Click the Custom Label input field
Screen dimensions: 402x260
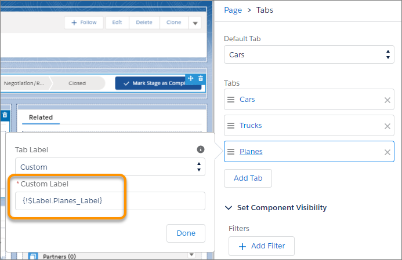pos(110,201)
